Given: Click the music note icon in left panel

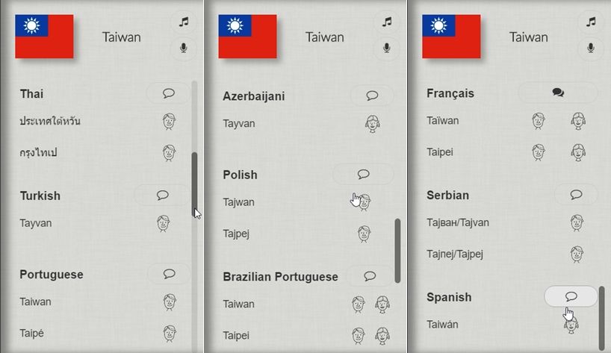Looking at the screenshot, I should point(184,22).
